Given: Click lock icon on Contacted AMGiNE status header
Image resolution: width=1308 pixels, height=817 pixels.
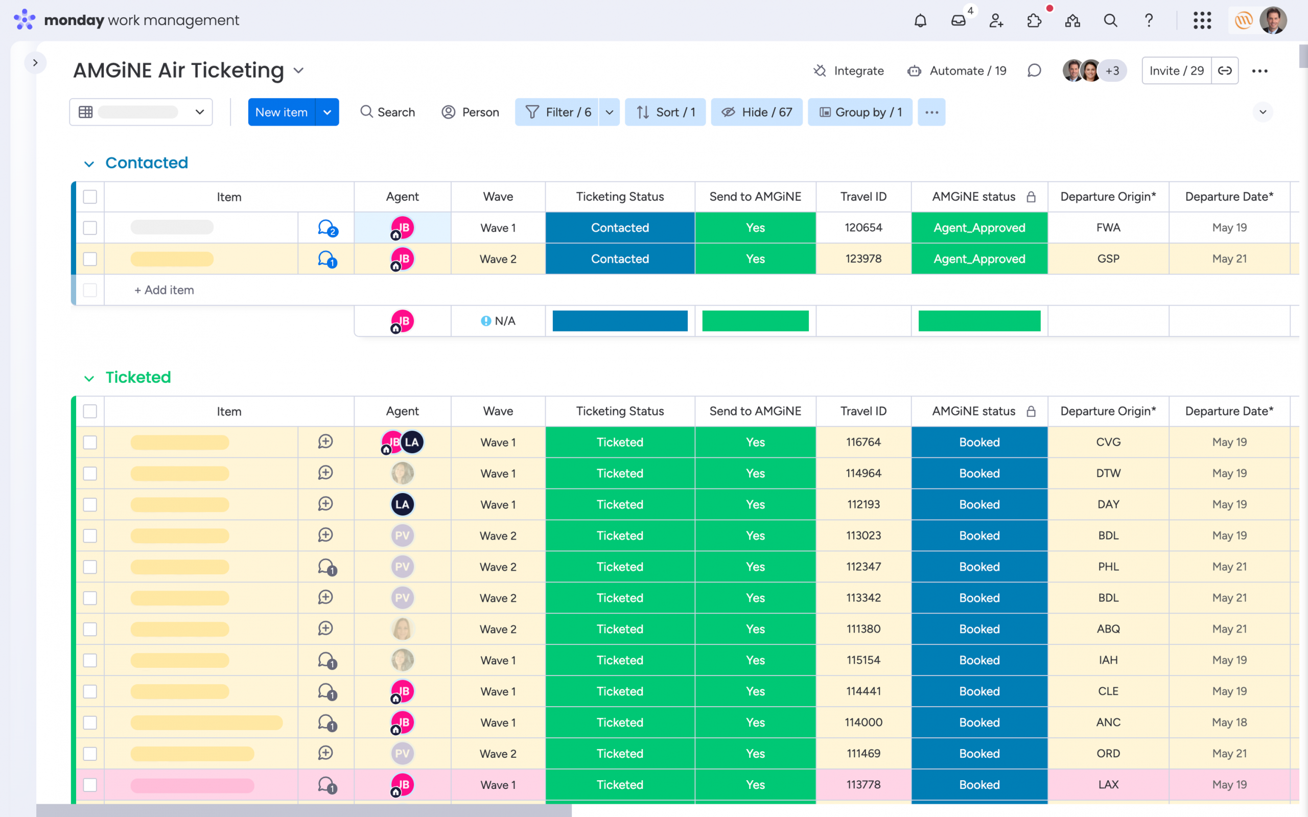Looking at the screenshot, I should pos(1031,197).
